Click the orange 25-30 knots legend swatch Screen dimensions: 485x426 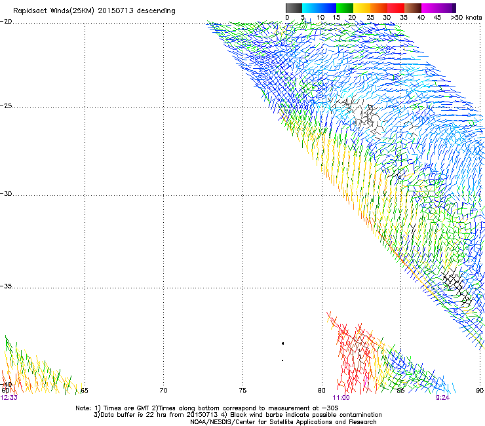(379, 8)
